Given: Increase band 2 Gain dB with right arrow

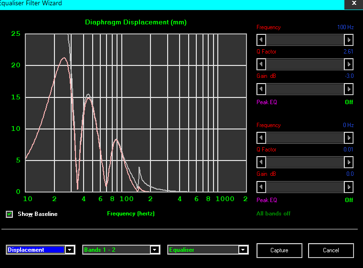Looking at the screenshot, I should [349, 187].
